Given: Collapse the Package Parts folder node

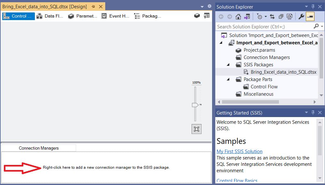Looking at the screenshot, I should pos(228,79).
